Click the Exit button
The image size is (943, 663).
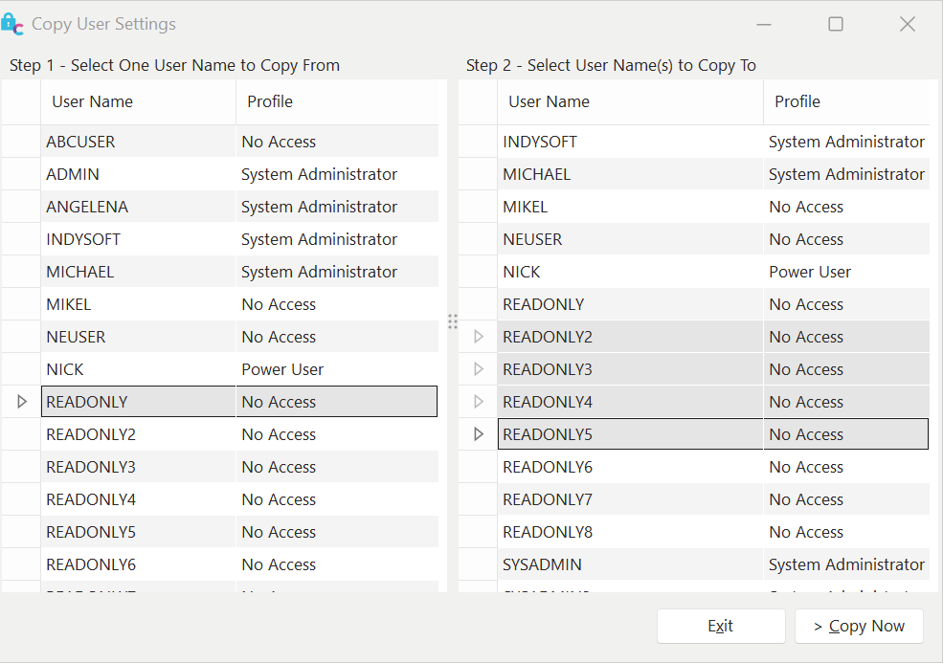720,626
